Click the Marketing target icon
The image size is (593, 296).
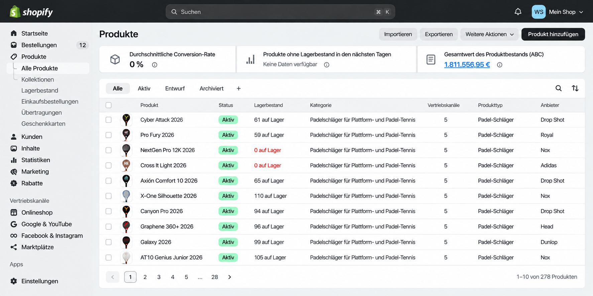click(14, 172)
